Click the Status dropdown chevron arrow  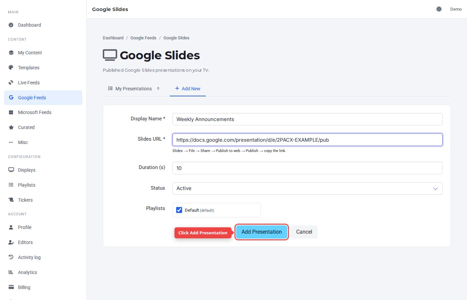(x=435, y=189)
